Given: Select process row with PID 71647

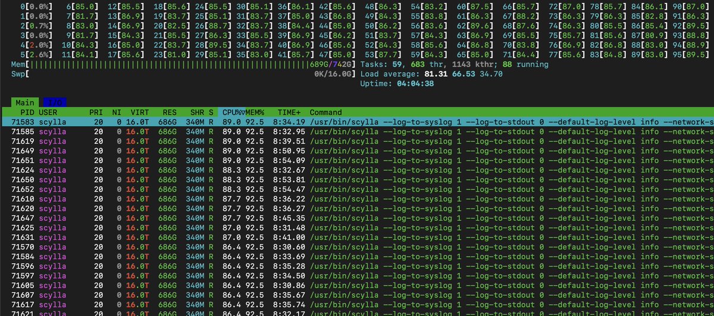Looking at the screenshot, I should coord(357,218).
